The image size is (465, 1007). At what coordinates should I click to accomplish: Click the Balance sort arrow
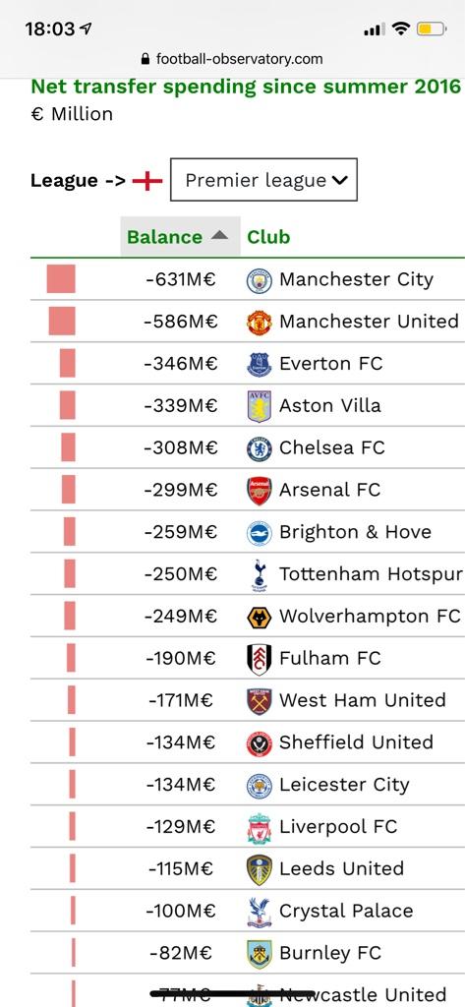(x=219, y=236)
